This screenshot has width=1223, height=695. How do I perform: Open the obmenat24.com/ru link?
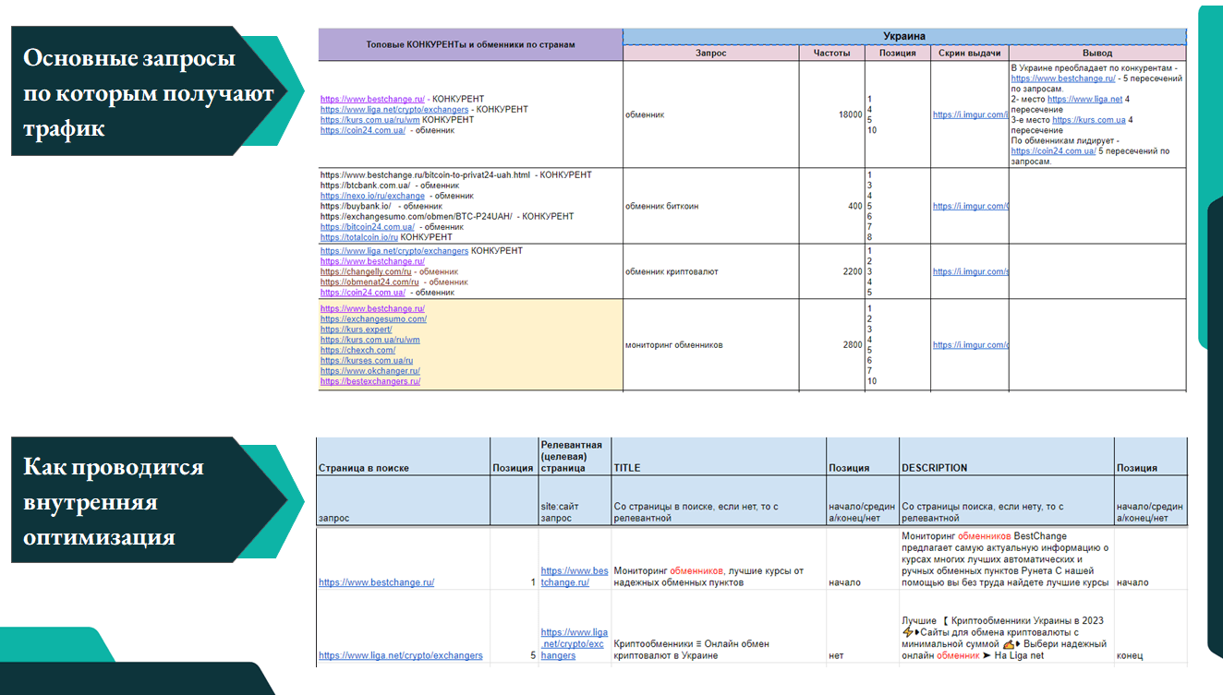(x=369, y=282)
